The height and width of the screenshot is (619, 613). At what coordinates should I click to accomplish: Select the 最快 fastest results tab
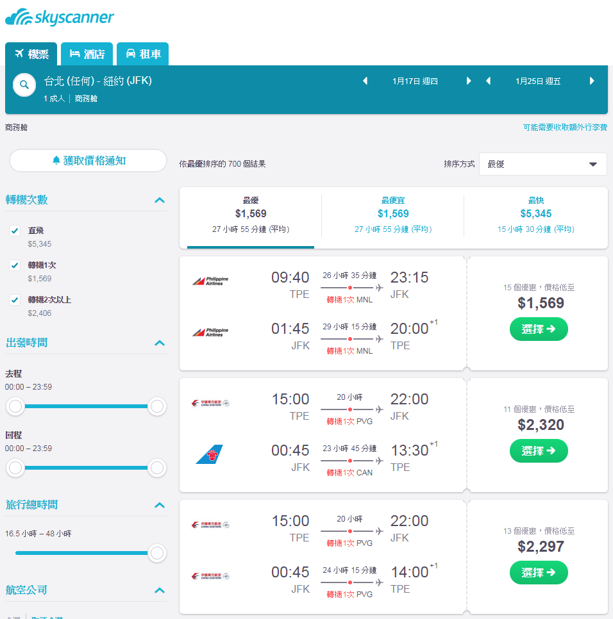click(535, 215)
